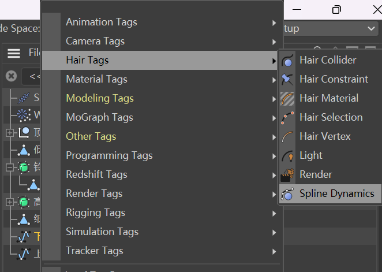Click the Hair Collider tag icon

(287, 61)
